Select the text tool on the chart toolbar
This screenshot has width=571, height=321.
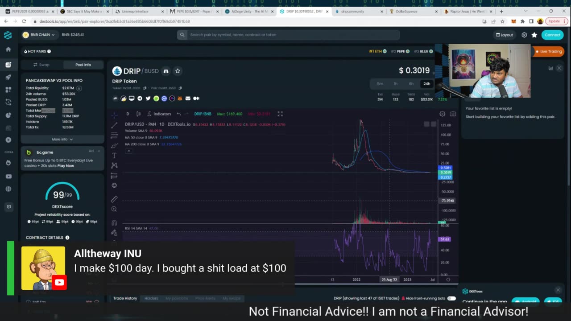click(x=114, y=156)
